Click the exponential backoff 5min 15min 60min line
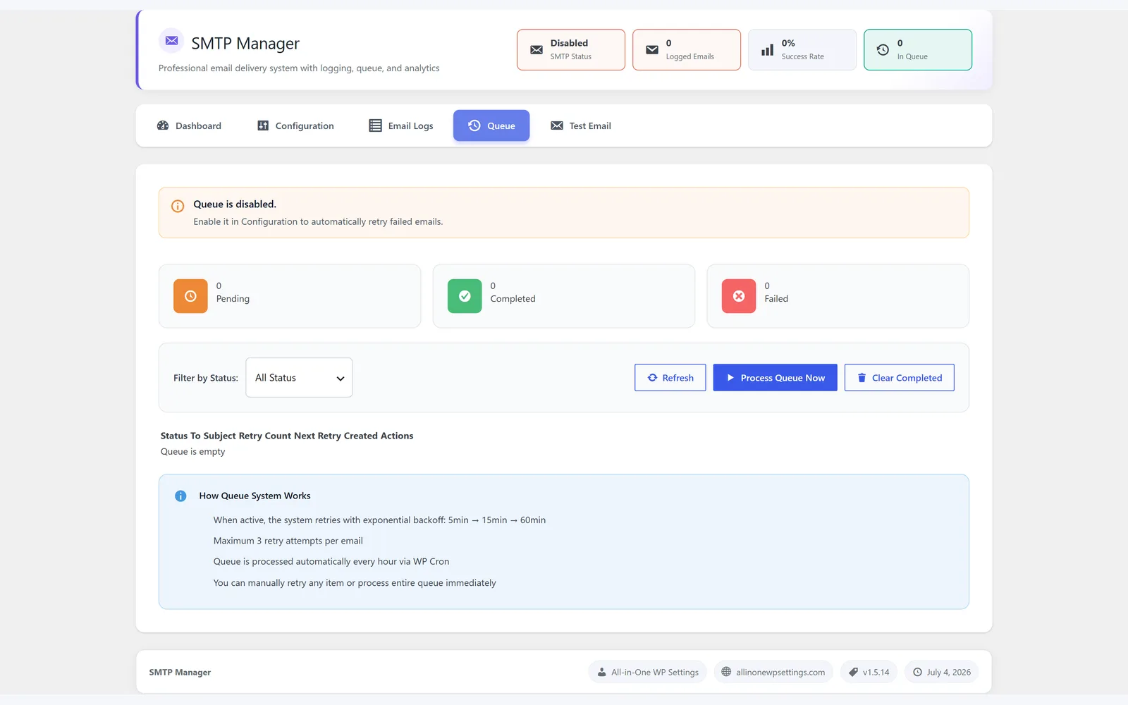 click(x=379, y=520)
